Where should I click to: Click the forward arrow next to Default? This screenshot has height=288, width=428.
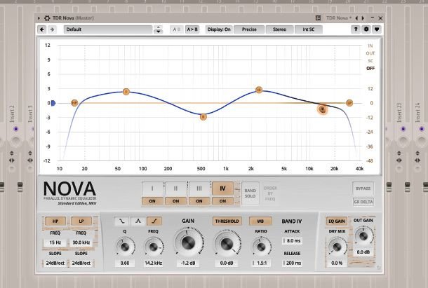(52, 29)
